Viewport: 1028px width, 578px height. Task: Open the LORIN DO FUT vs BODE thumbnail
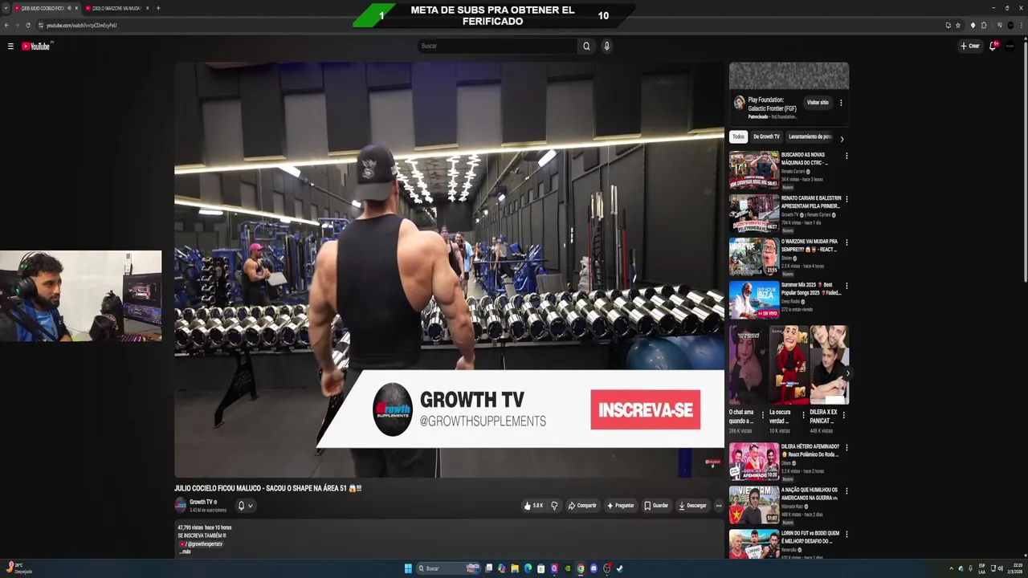point(753,543)
